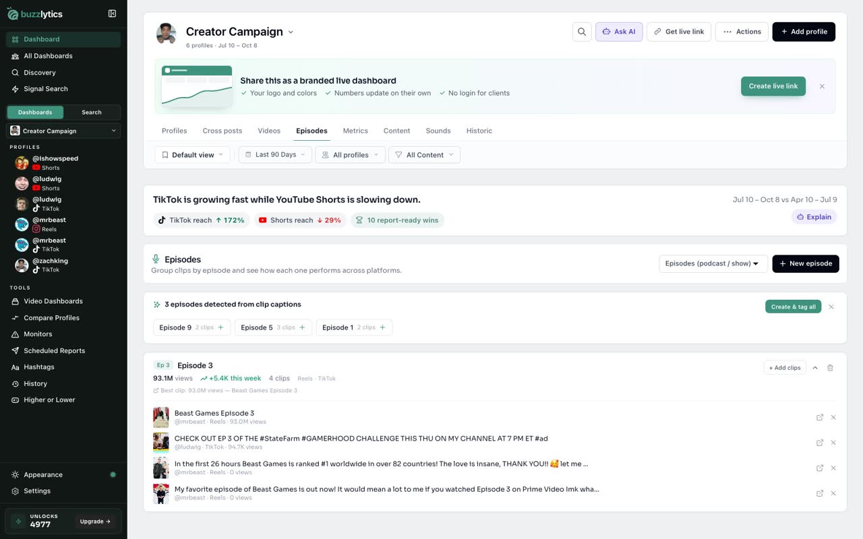Click Explain insight button
Viewport: 863px width, 539px height.
point(814,217)
